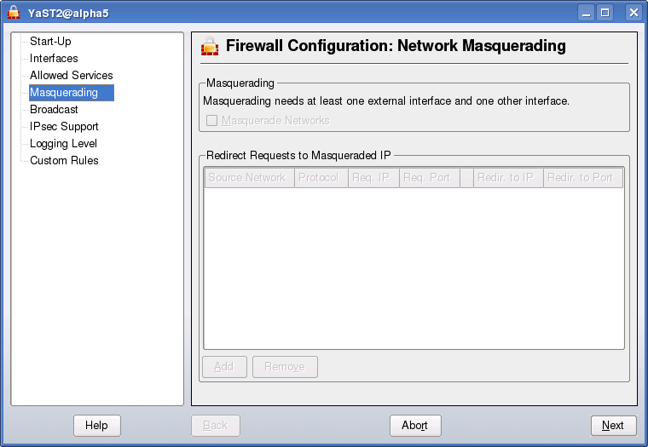Image resolution: width=648 pixels, height=447 pixels.
Task: Click the Abort button
Action: click(414, 426)
